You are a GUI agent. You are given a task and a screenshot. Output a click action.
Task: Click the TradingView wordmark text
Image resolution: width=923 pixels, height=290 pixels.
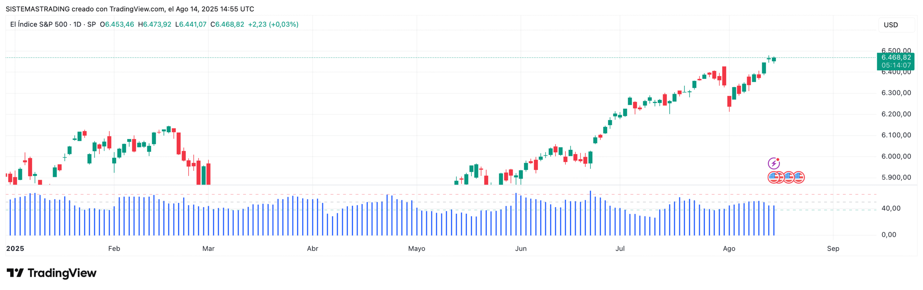[x=62, y=273]
